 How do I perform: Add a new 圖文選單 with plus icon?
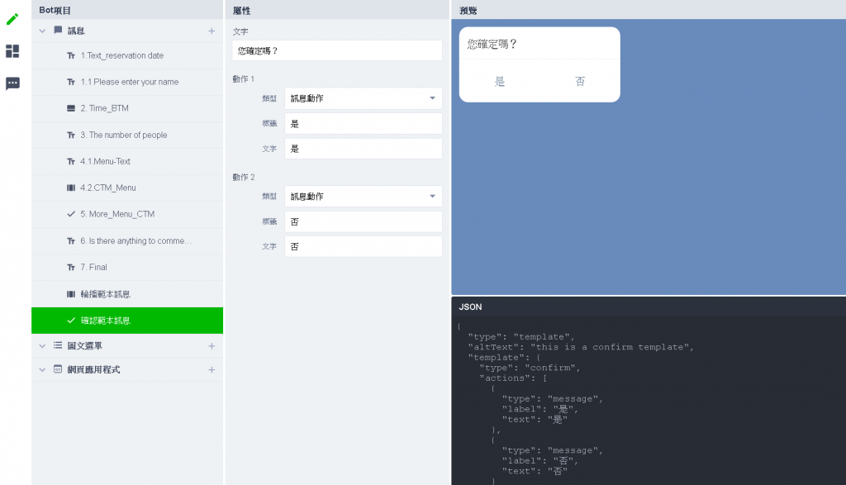211,346
